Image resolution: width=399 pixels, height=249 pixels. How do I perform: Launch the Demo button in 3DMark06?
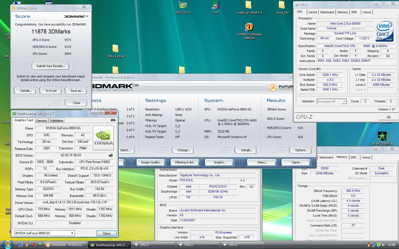pos(262,162)
